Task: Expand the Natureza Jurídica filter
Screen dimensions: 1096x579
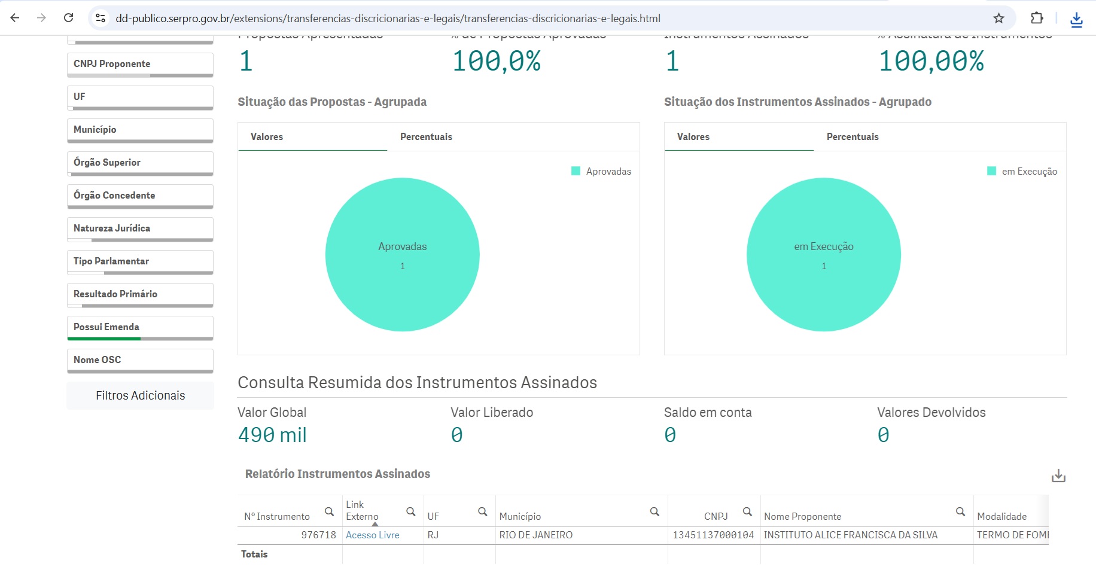Action: pos(140,228)
